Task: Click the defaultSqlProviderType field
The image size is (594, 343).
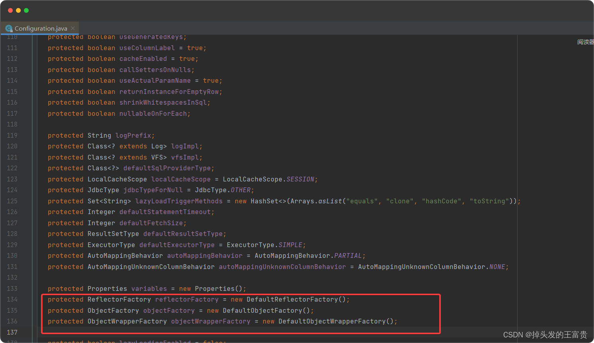Action: pyautogui.click(x=167, y=168)
